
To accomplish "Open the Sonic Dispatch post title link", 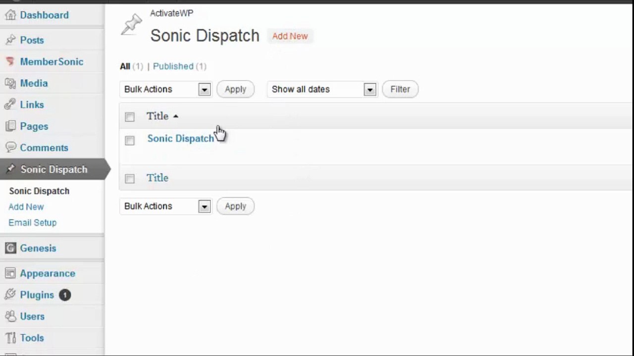I will pos(181,138).
